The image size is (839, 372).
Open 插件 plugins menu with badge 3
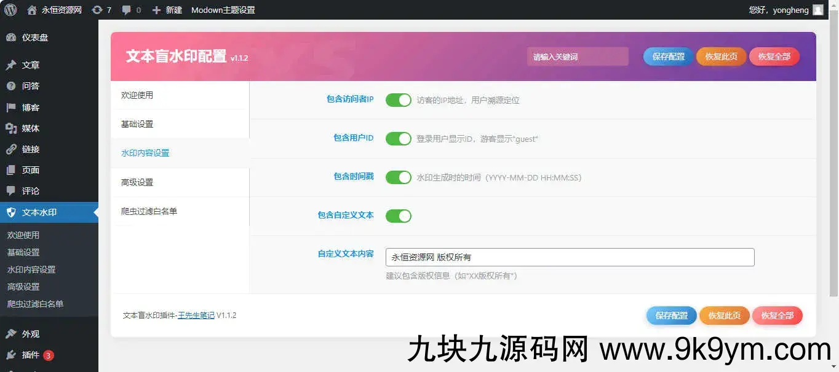point(30,355)
